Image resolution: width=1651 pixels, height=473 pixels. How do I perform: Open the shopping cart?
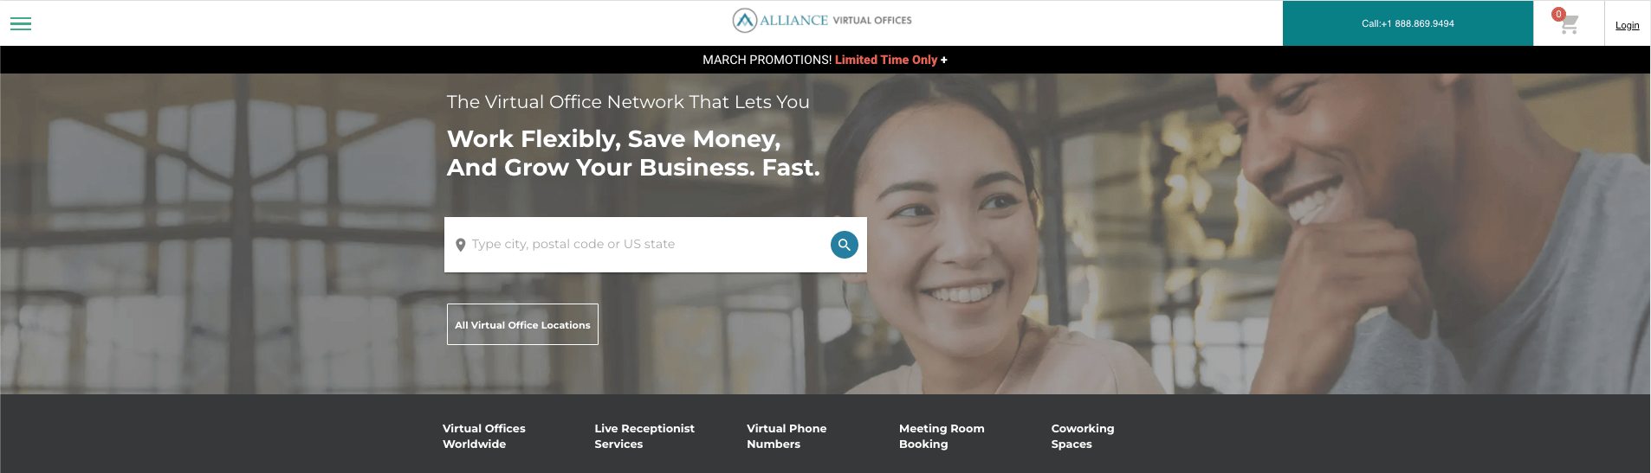click(1570, 25)
